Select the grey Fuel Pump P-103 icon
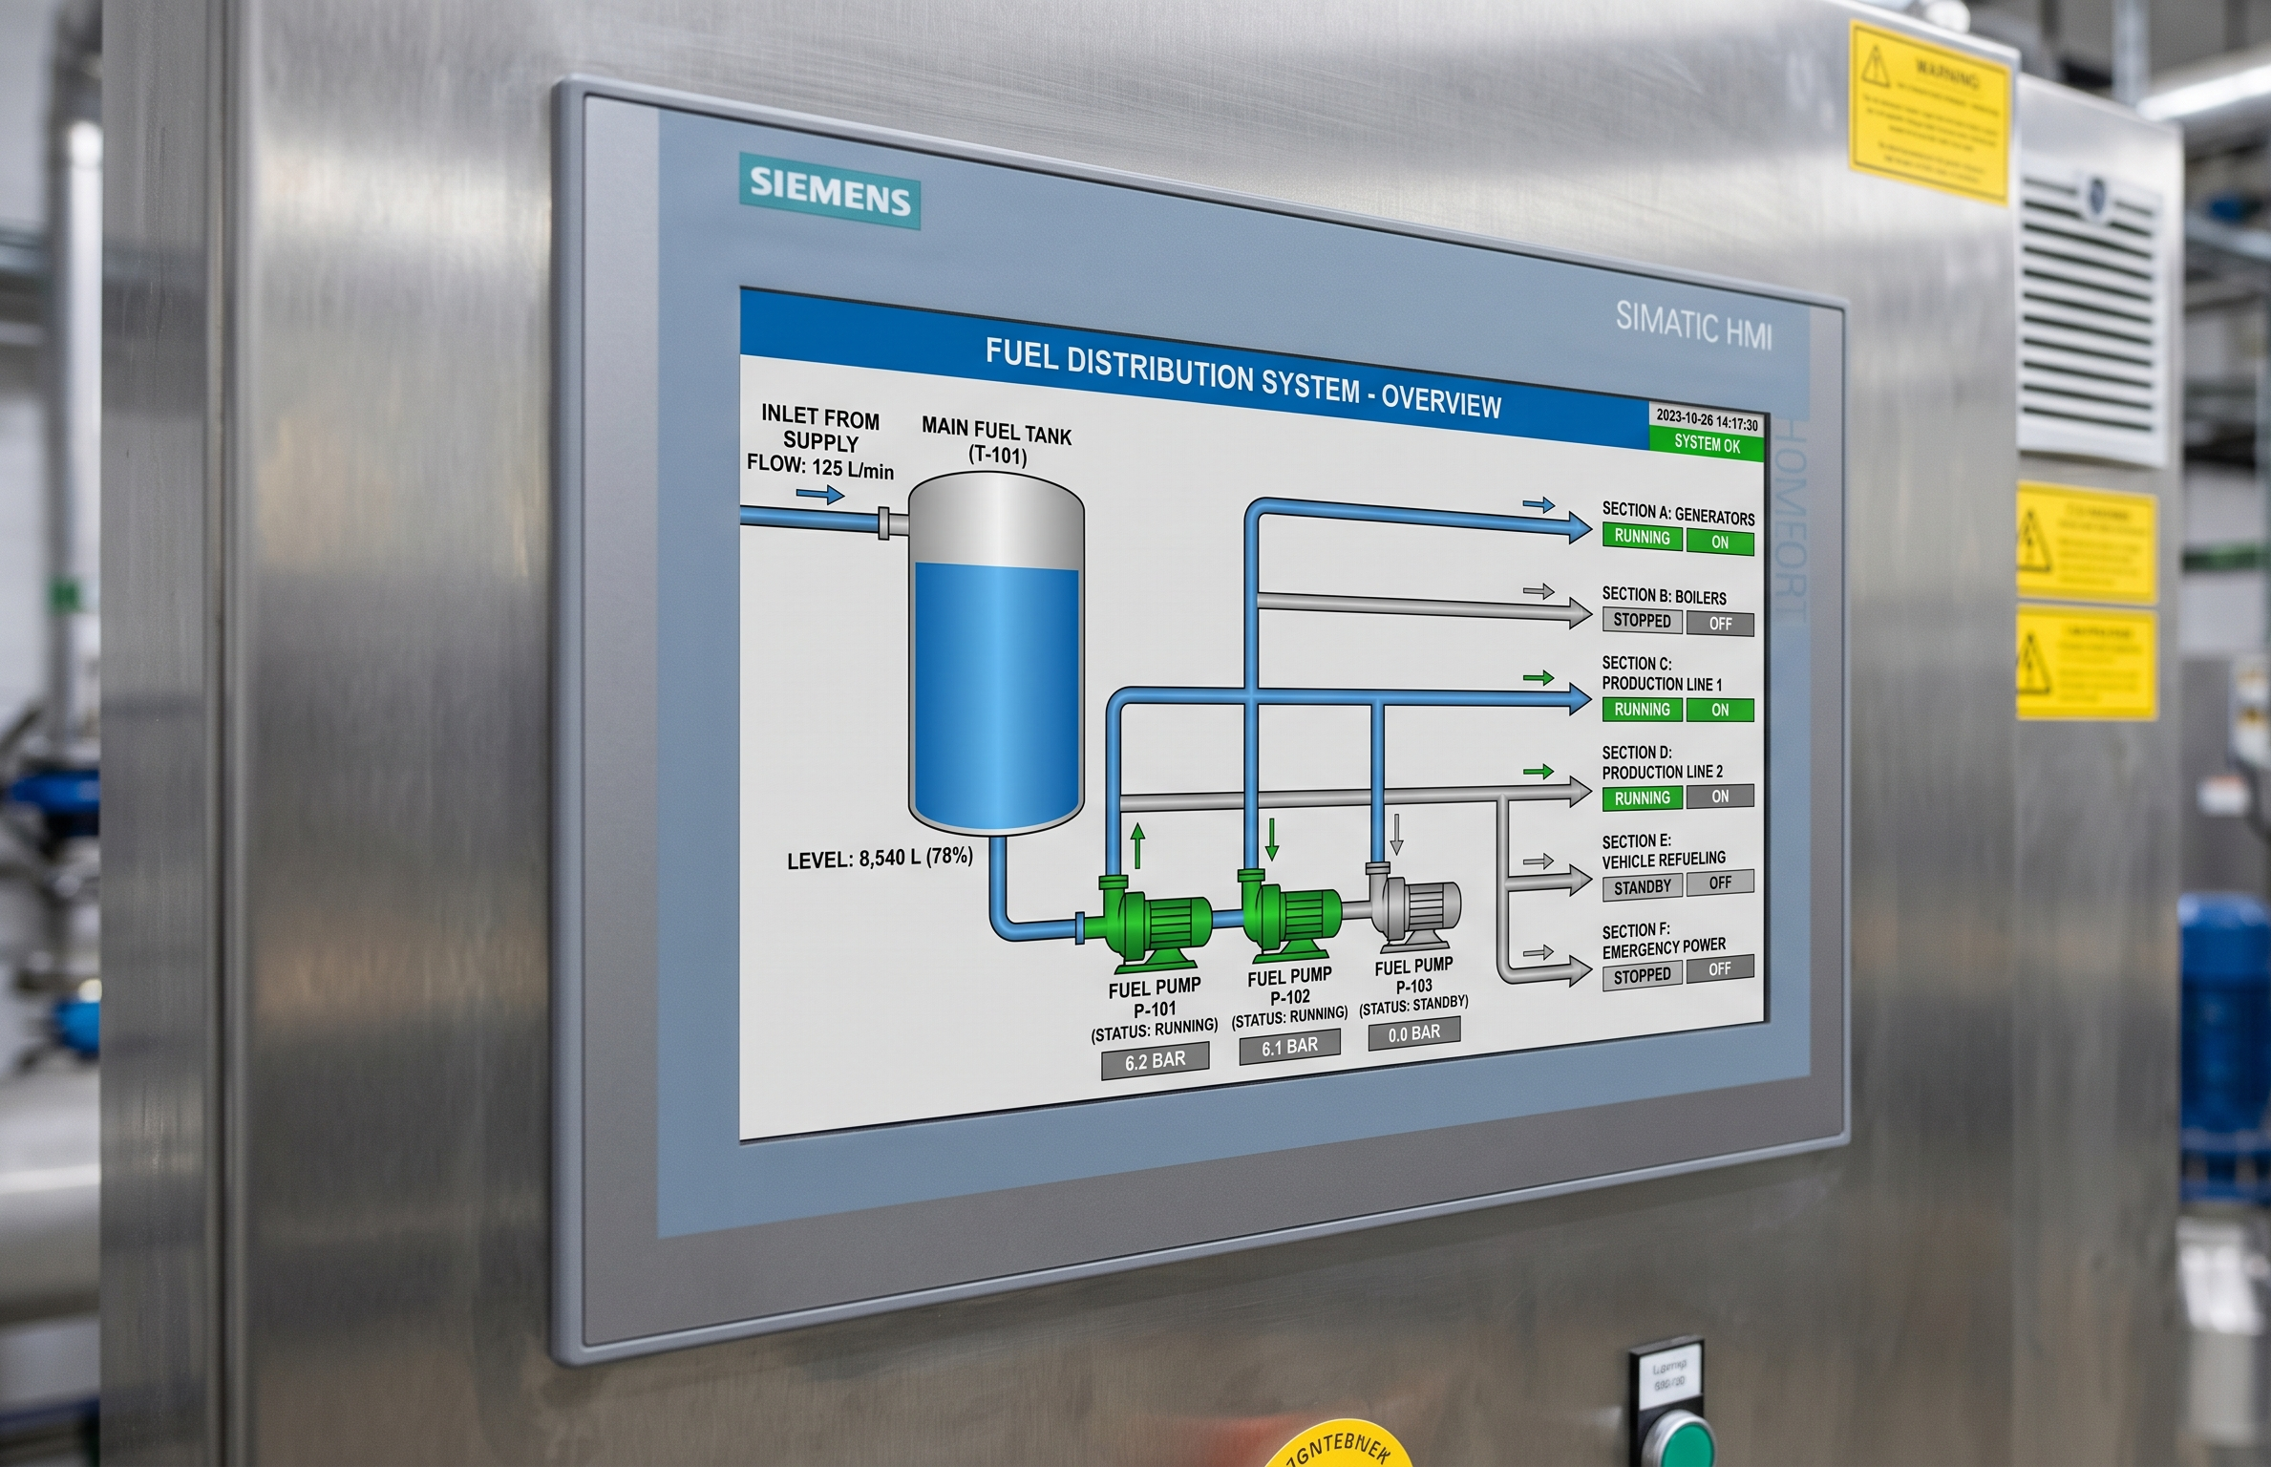 (1414, 906)
